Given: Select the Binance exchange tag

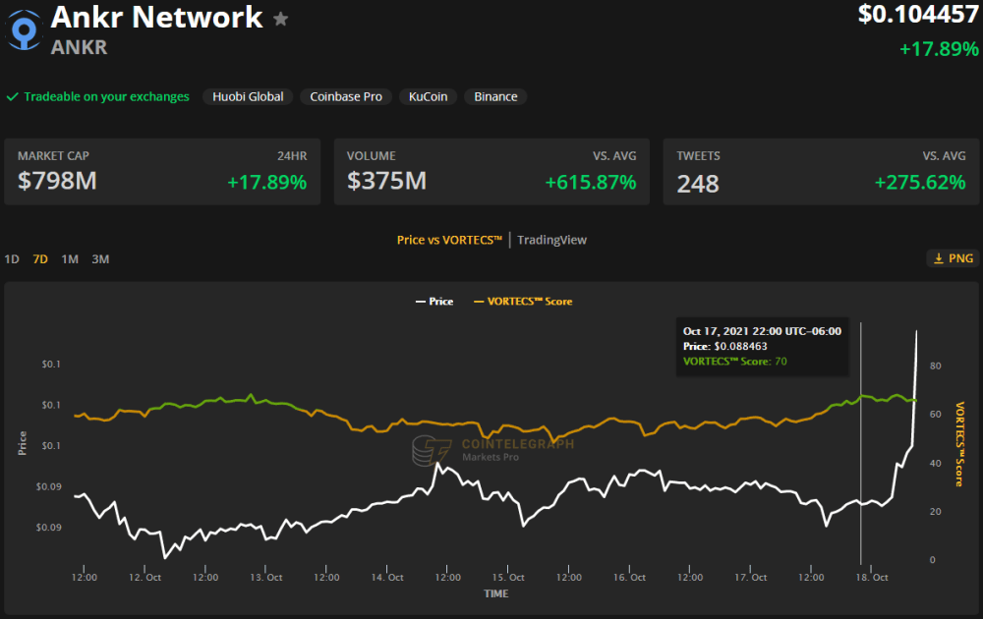Looking at the screenshot, I should [495, 96].
